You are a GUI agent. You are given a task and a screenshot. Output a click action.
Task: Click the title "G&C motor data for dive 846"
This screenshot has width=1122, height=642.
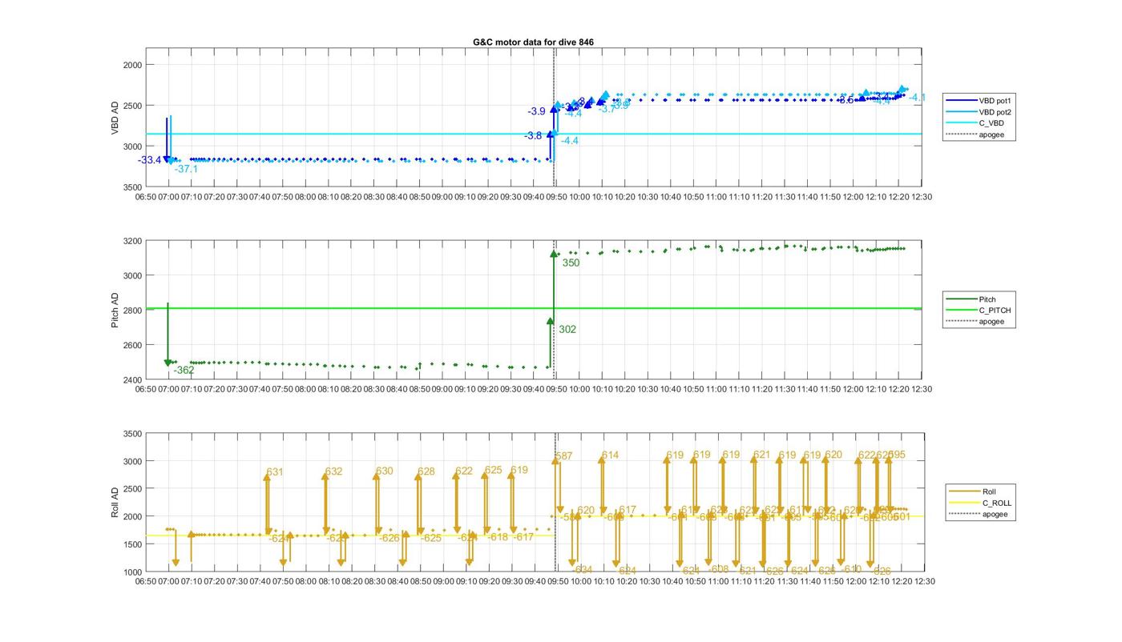pyautogui.click(x=533, y=42)
